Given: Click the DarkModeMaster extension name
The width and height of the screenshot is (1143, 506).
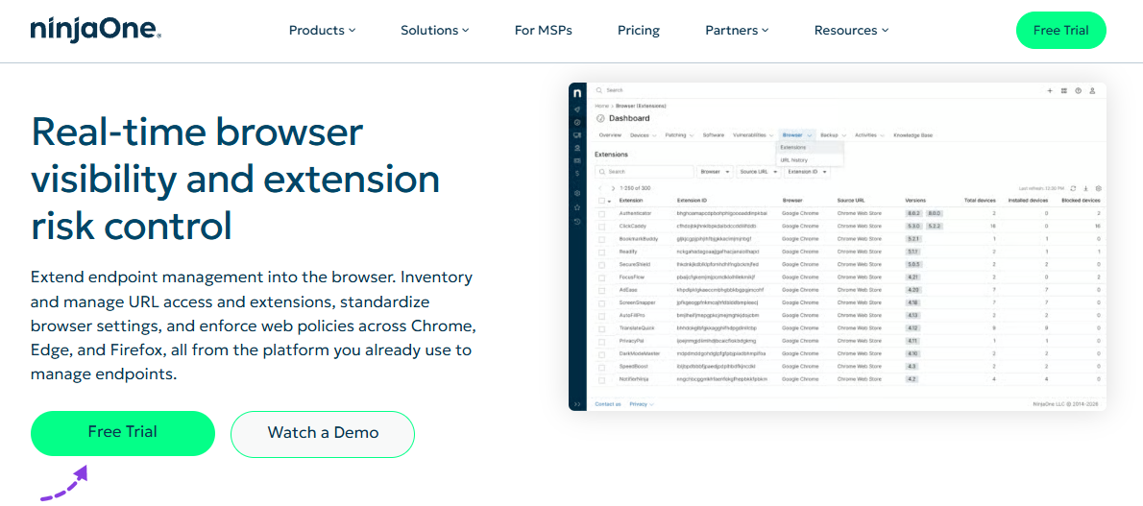Looking at the screenshot, I should tap(640, 354).
